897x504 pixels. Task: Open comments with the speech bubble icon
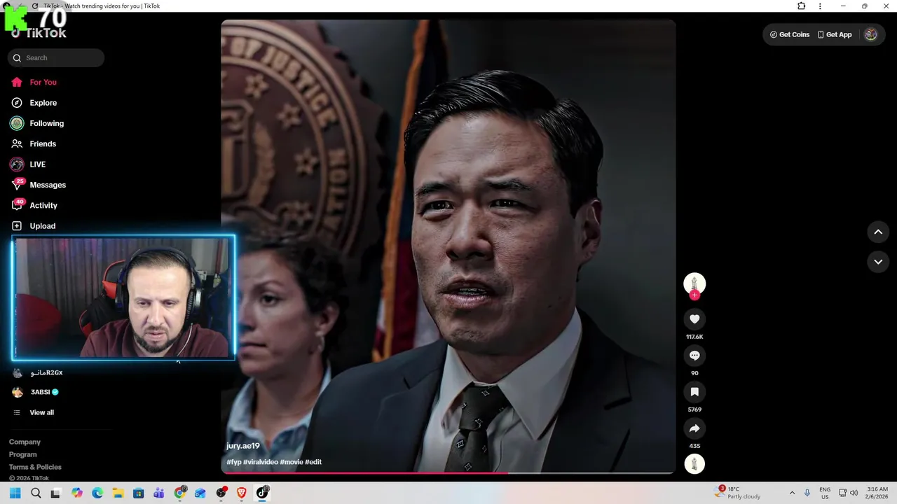[x=694, y=356]
